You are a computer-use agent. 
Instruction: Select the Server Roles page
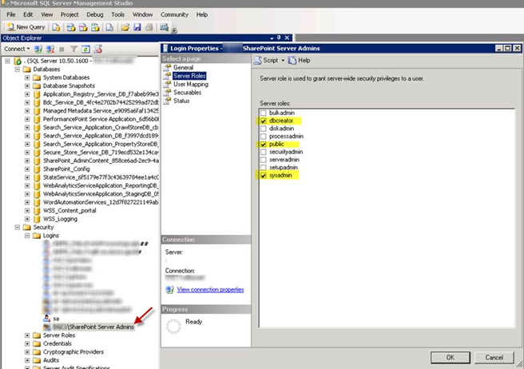[189, 76]
